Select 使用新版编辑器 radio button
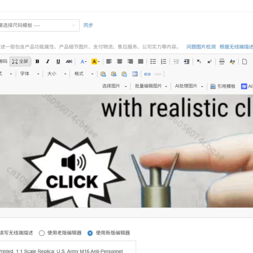This screenshot has width=253, height=253. click(x=90, y=233)
